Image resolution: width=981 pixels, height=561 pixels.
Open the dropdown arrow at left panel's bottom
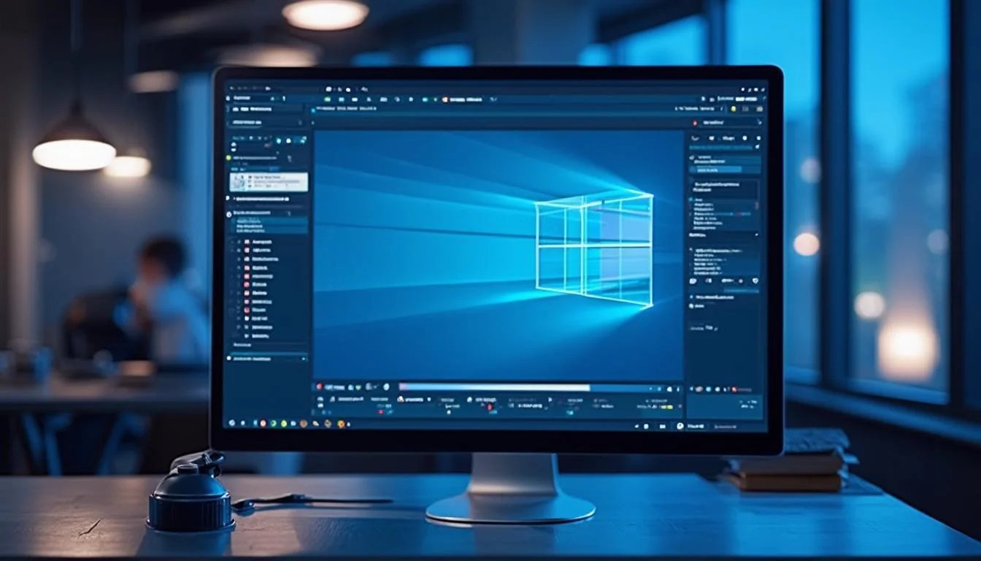(304, 359)
